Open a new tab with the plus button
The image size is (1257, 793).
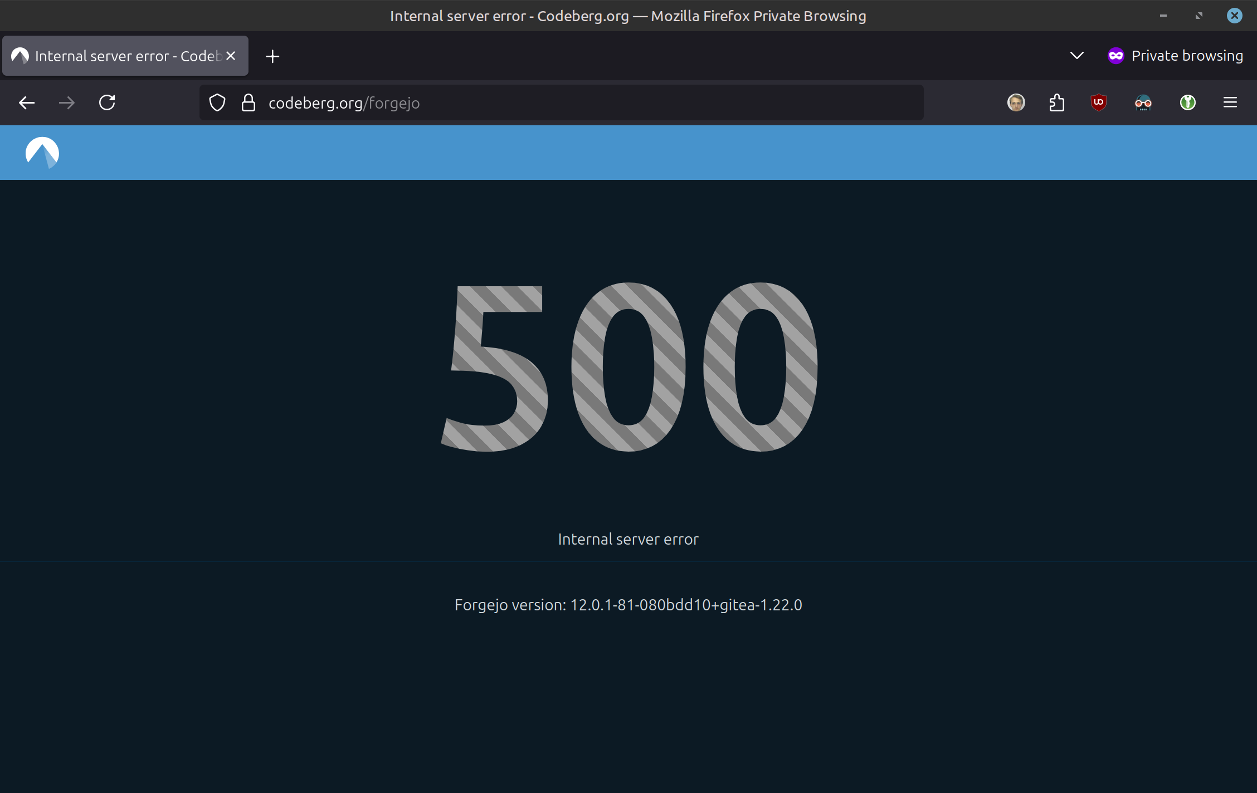click(x=272, y=56)
